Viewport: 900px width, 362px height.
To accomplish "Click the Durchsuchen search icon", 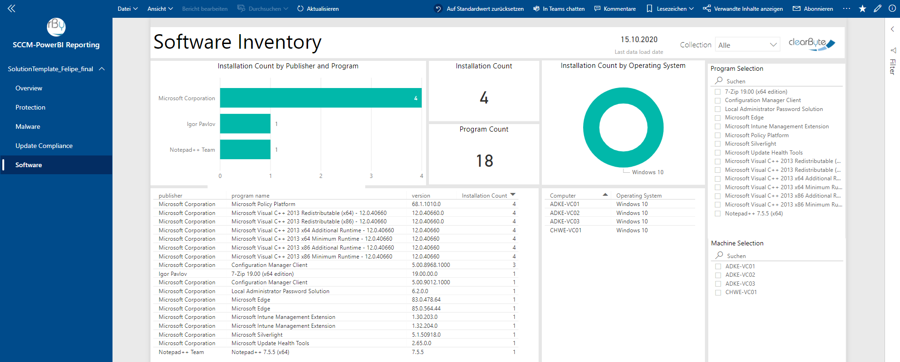I will (x=241, y=8).
